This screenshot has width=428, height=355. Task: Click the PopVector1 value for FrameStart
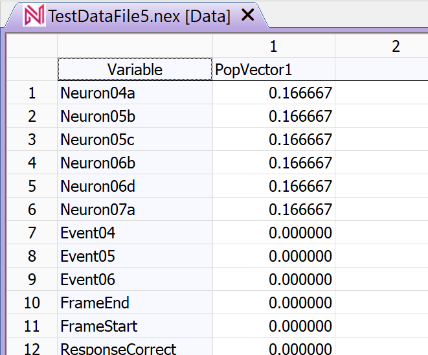[273, 326]
